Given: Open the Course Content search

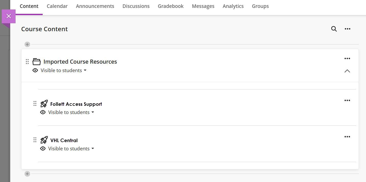Looking at the screenshot, I should pos(334,29).
